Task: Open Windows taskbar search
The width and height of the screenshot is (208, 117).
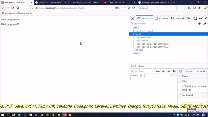Action: (x=8, y=115)
